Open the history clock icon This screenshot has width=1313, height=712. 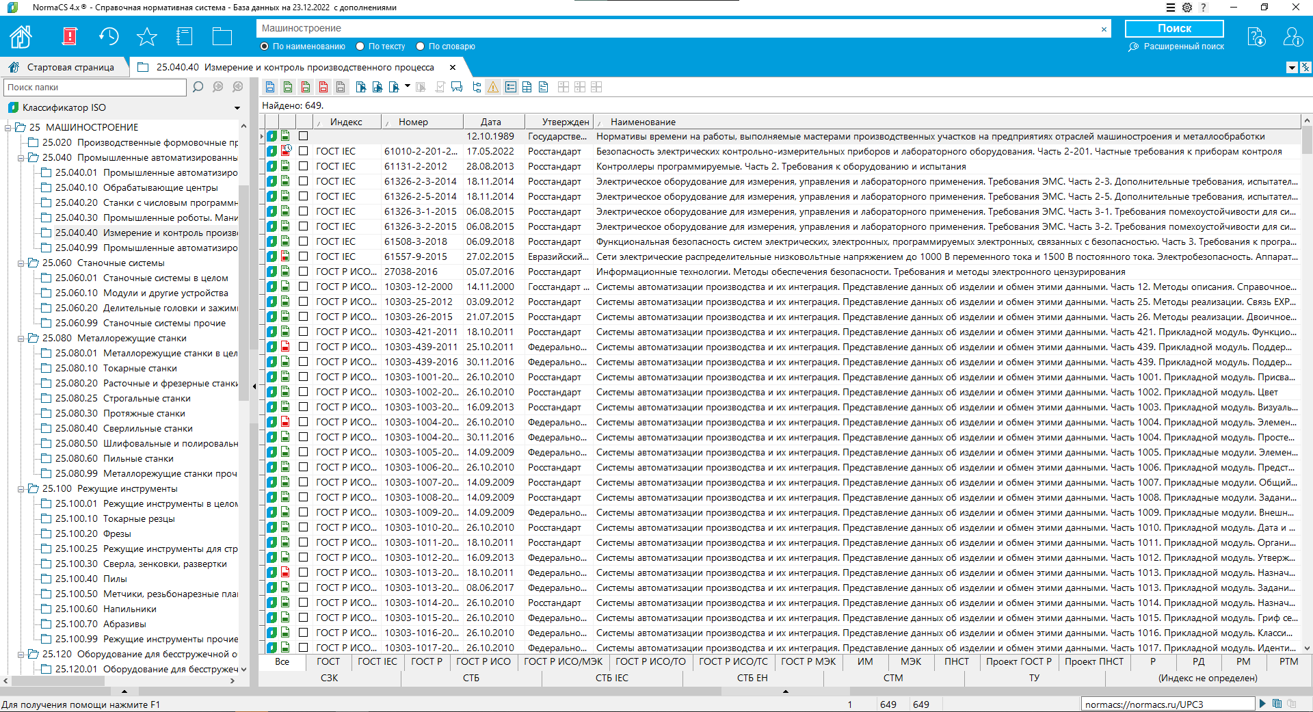(x=109, y=36)
